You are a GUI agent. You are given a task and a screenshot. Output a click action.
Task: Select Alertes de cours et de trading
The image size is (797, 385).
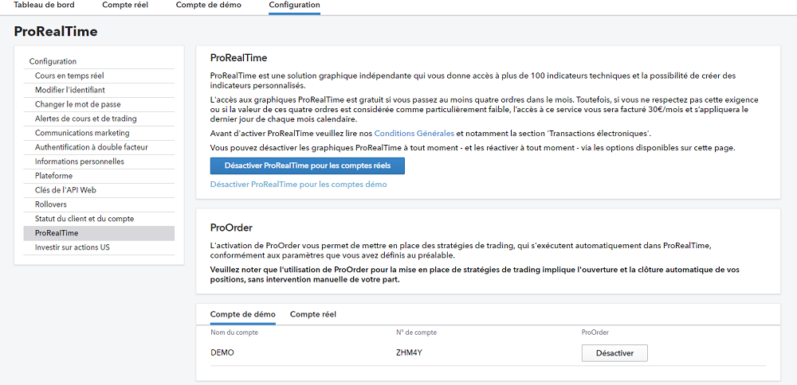pos(86,119)
